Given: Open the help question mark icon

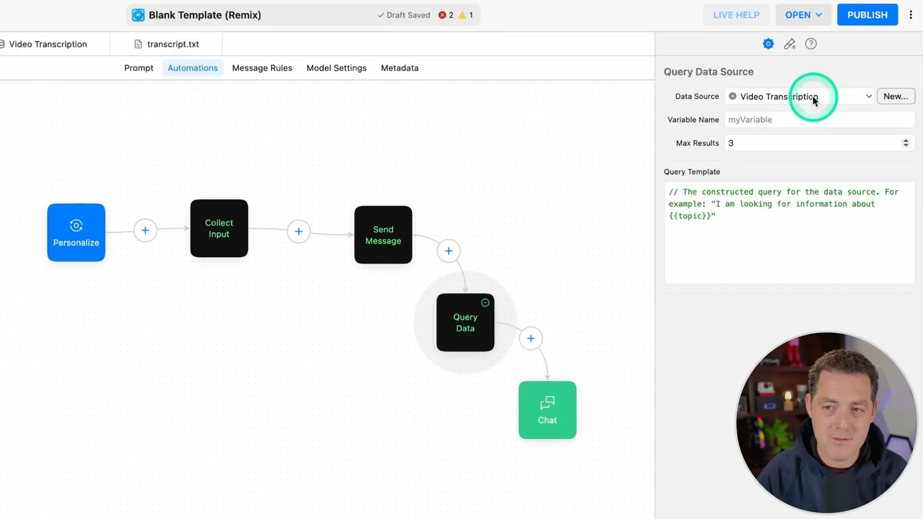Looking at the screenshot, I should click(811, 44).
